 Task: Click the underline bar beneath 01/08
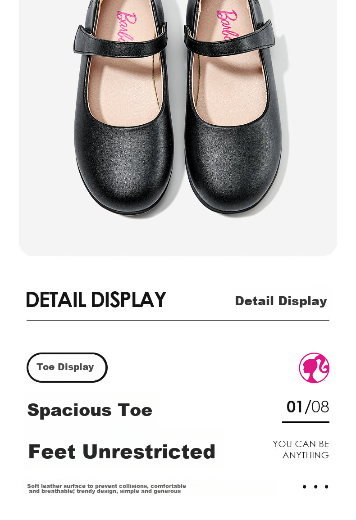(x=306, y=422)
